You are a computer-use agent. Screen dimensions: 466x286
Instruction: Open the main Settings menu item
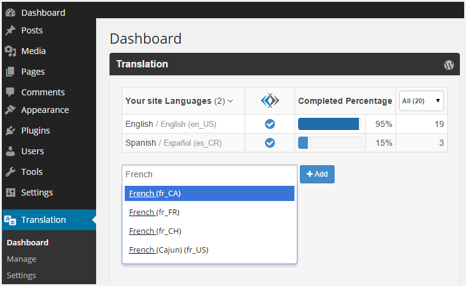[37, 192]
